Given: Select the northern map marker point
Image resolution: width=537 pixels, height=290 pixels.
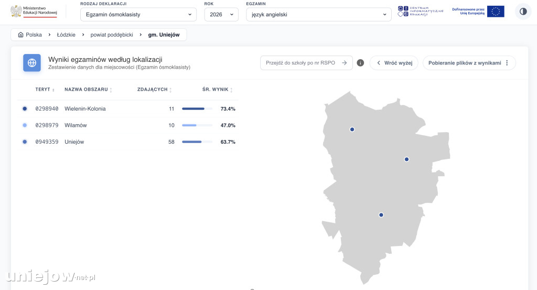Looking at the screenshot, I should pos(352,130).
